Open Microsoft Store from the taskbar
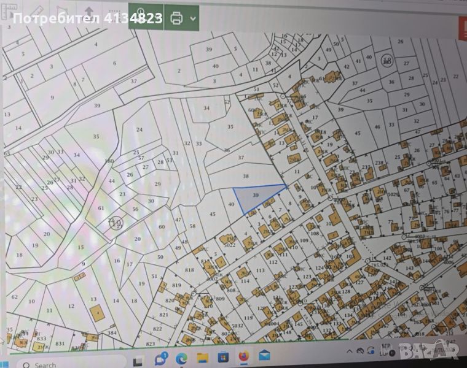 pyautogui.click(x=223, y=357)
